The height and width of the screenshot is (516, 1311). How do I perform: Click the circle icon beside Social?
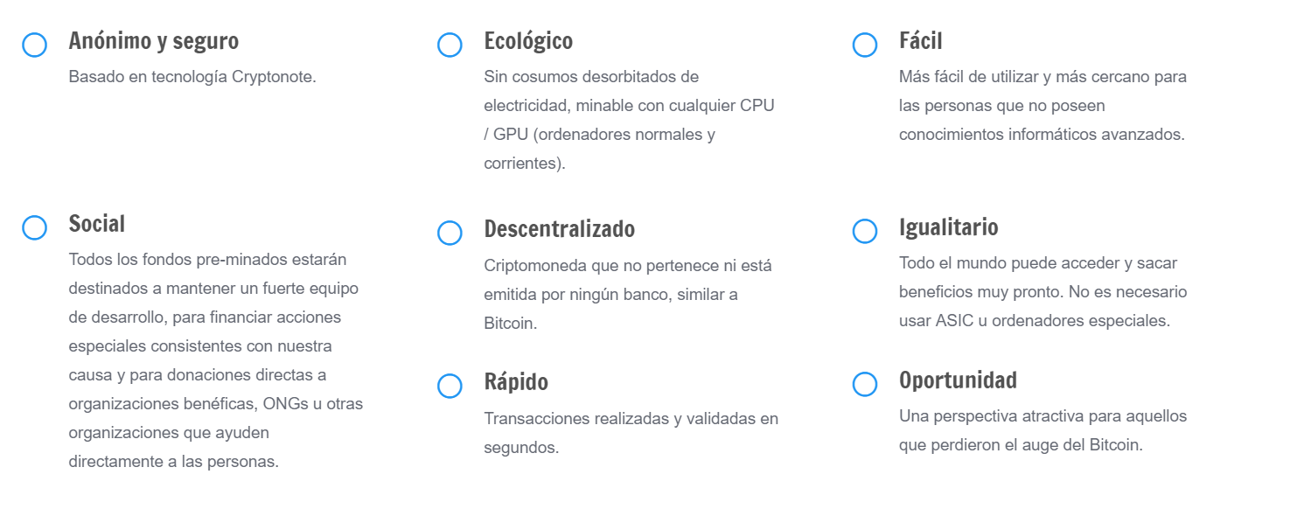(x=34, y=228)
